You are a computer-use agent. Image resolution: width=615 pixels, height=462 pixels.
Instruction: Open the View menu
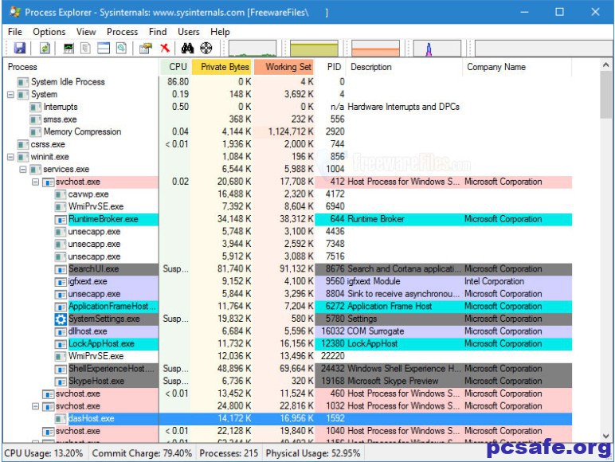(x=86, y=32)
